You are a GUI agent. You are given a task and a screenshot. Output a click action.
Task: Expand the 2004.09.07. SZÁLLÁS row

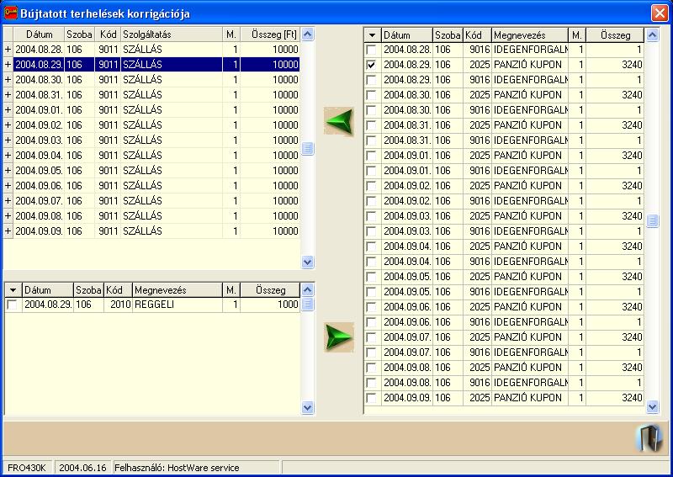8,200
